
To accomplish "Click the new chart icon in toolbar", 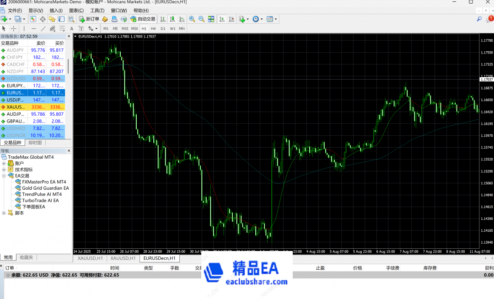I will coord(4,19).
